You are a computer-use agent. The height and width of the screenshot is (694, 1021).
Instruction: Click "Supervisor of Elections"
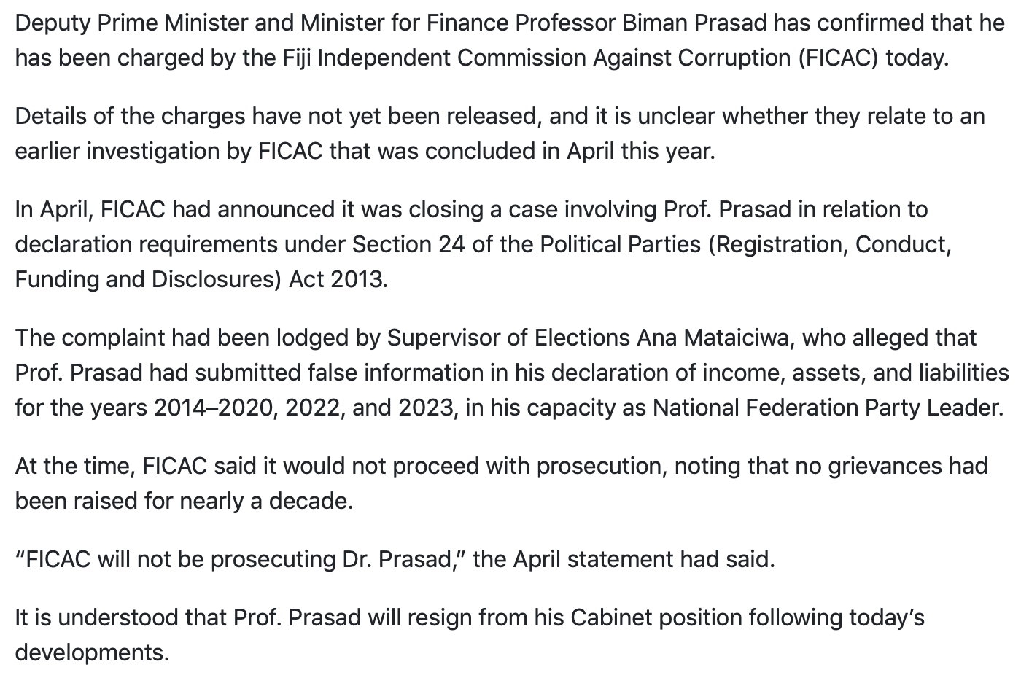tap(508, 338)
